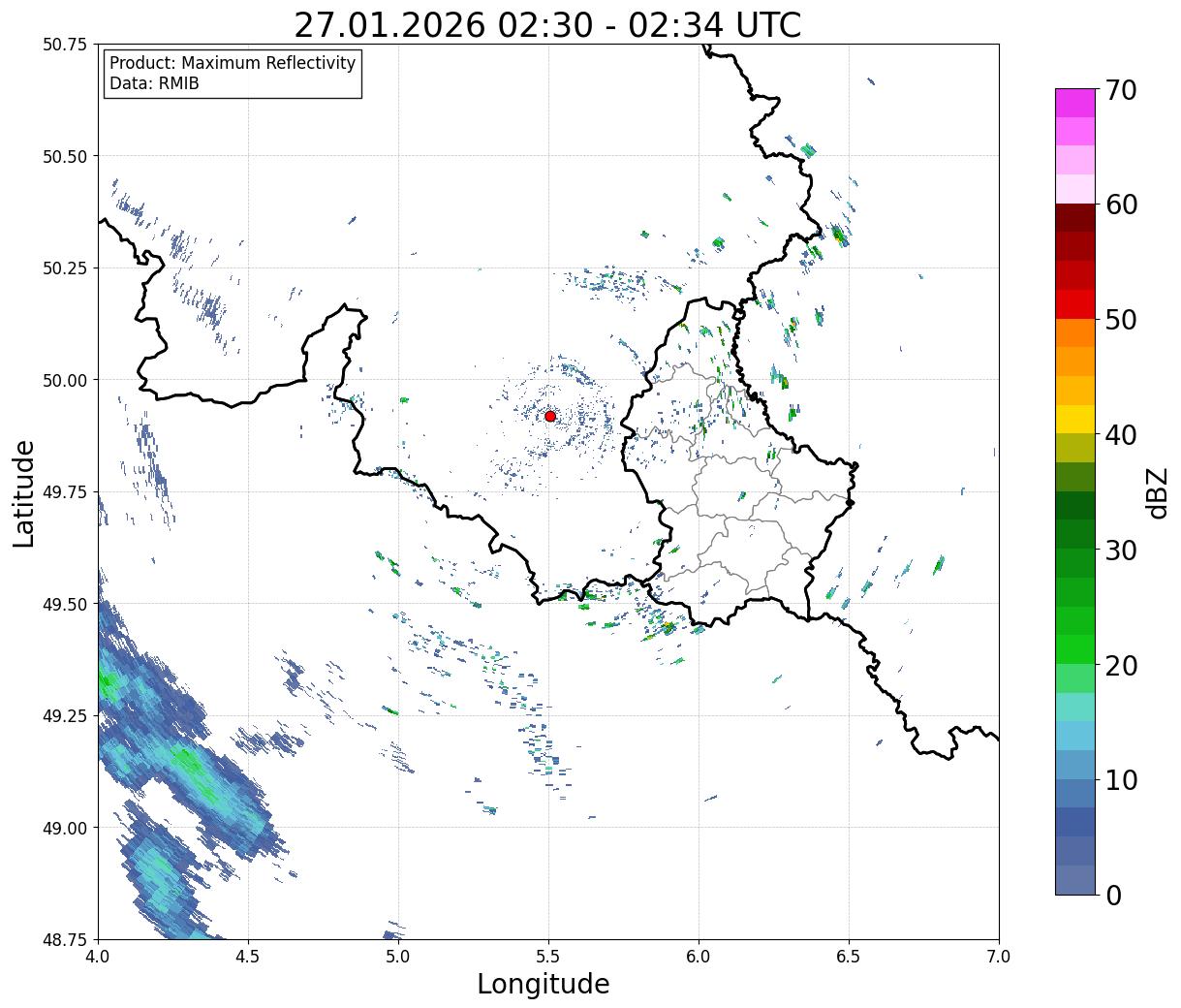Click the colorbar tick label 40

tap(1121, 434)
